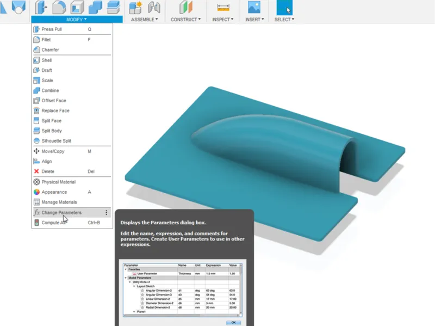Click the three-dot options beside Change Parameters
Image resolution: width=435 pixels, height=326 pixels.
point(106,212)
